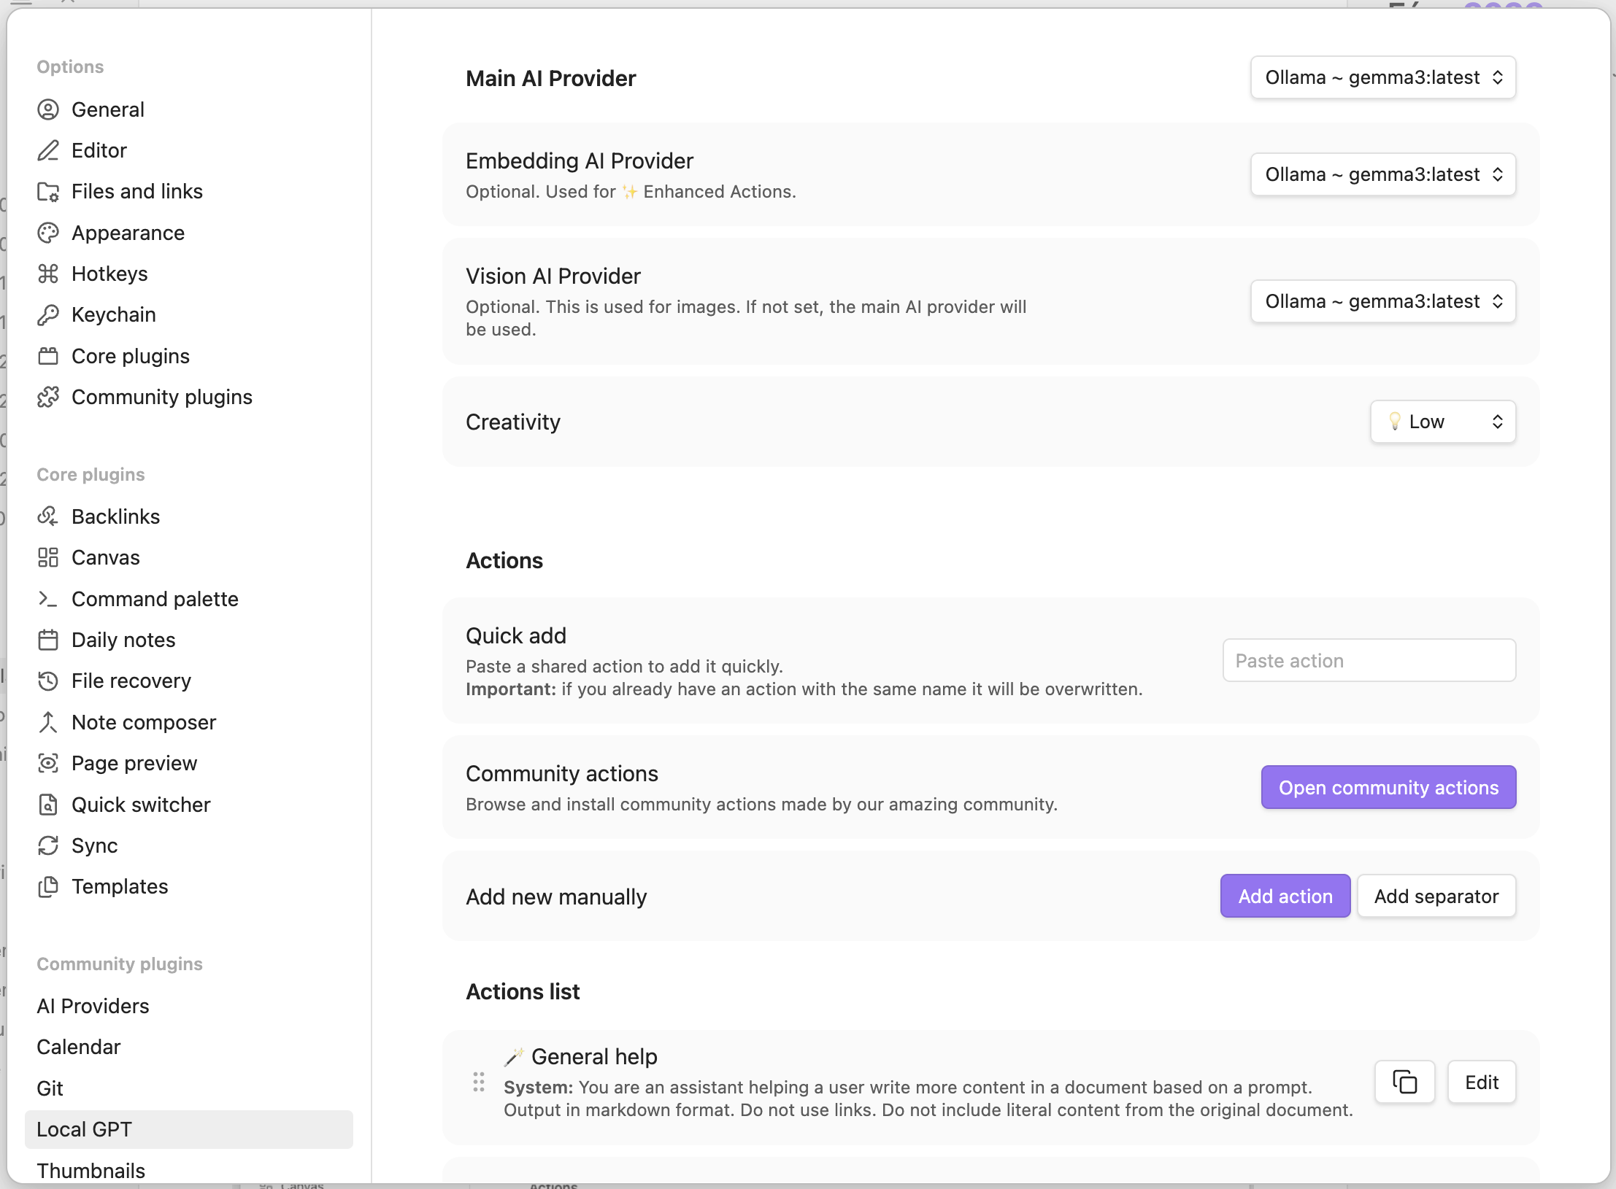Go to Templates plugin settings
The image size is (1616, 1189).
click(120, 886)
